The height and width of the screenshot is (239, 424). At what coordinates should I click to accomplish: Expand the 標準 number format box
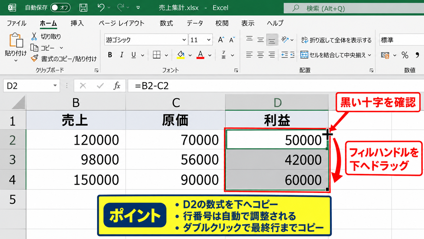402,40
